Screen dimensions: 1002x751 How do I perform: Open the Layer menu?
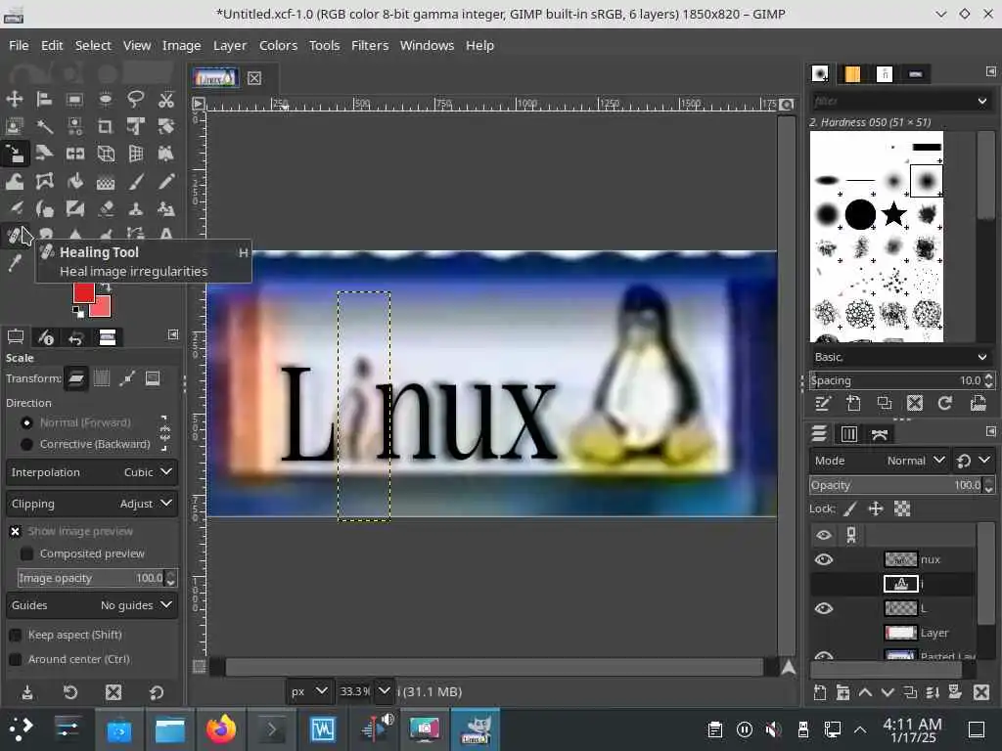[230, 45]
